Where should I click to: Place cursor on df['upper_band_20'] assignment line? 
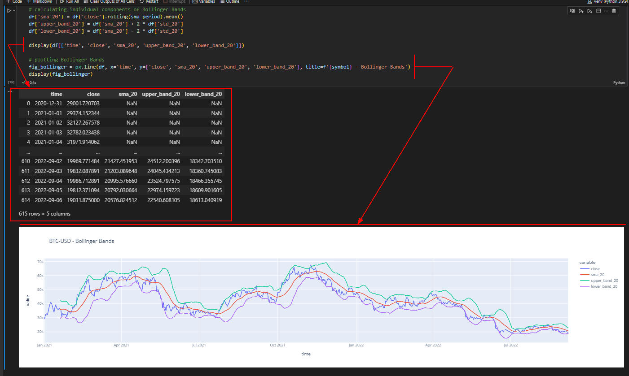coord(106,24)
